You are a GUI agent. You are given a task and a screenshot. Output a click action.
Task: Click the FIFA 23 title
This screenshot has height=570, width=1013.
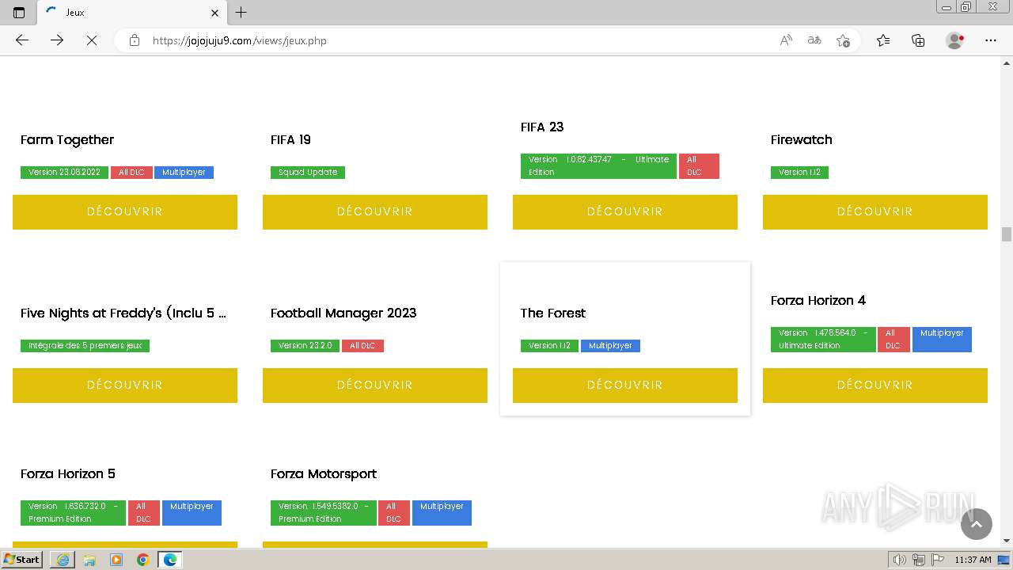542,127
